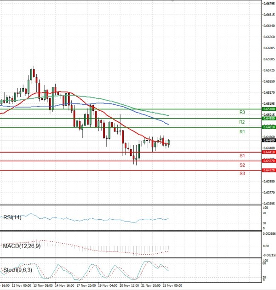Click the R2 resistance label
The image size is (276, 290).
click(241, 122)
